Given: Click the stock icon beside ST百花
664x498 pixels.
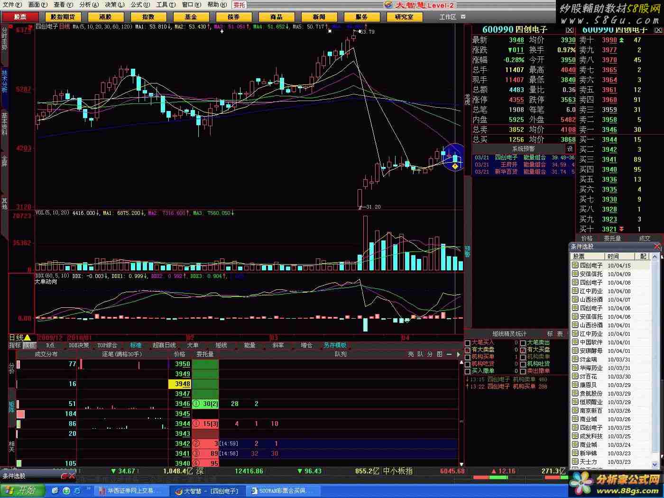Looking at the screenshot, I should point(575,377).
